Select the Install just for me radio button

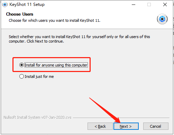(21, 76)
